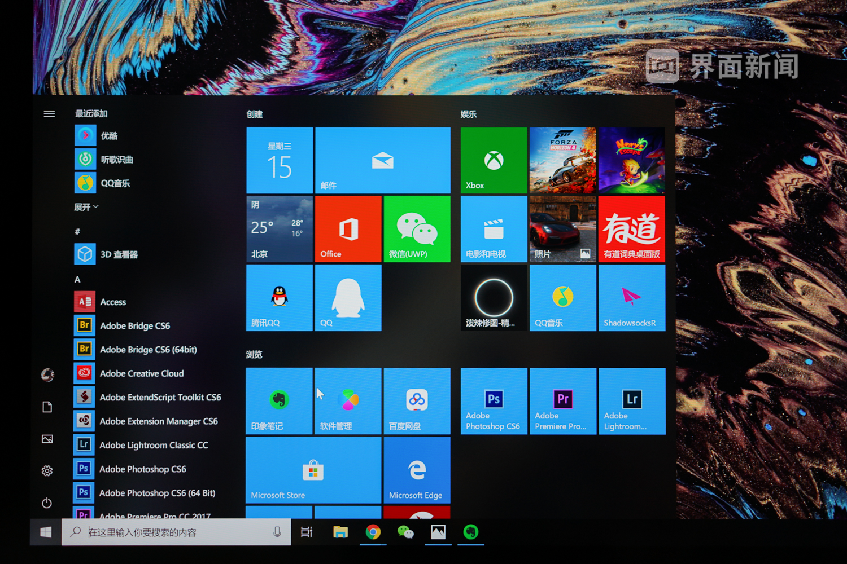847x564 pixels.
Task: Click the hamburger menu at top of Start
Action: [x=49, y=114]
